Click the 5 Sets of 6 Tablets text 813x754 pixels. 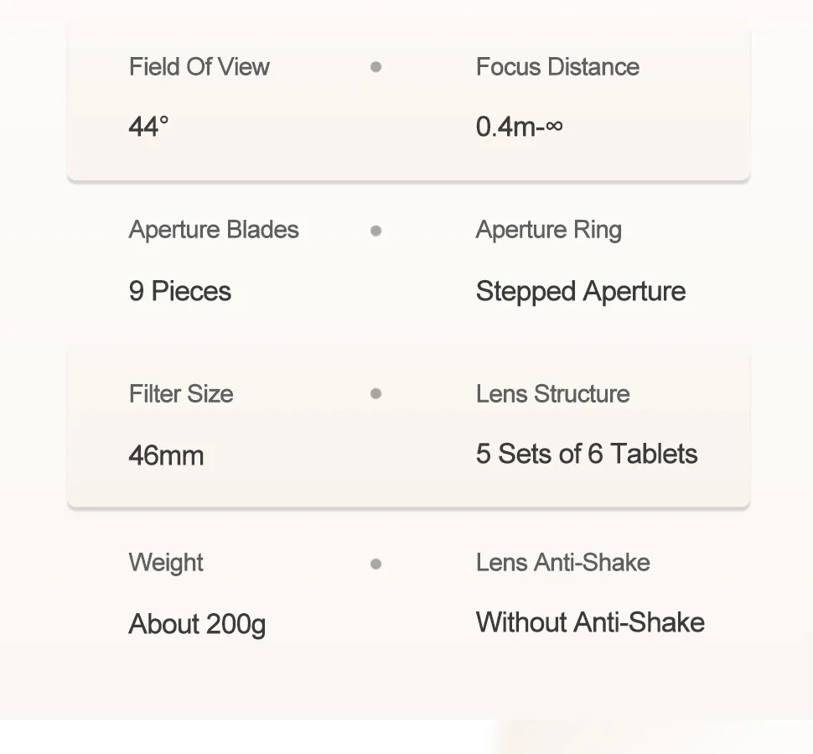(587, 454)
